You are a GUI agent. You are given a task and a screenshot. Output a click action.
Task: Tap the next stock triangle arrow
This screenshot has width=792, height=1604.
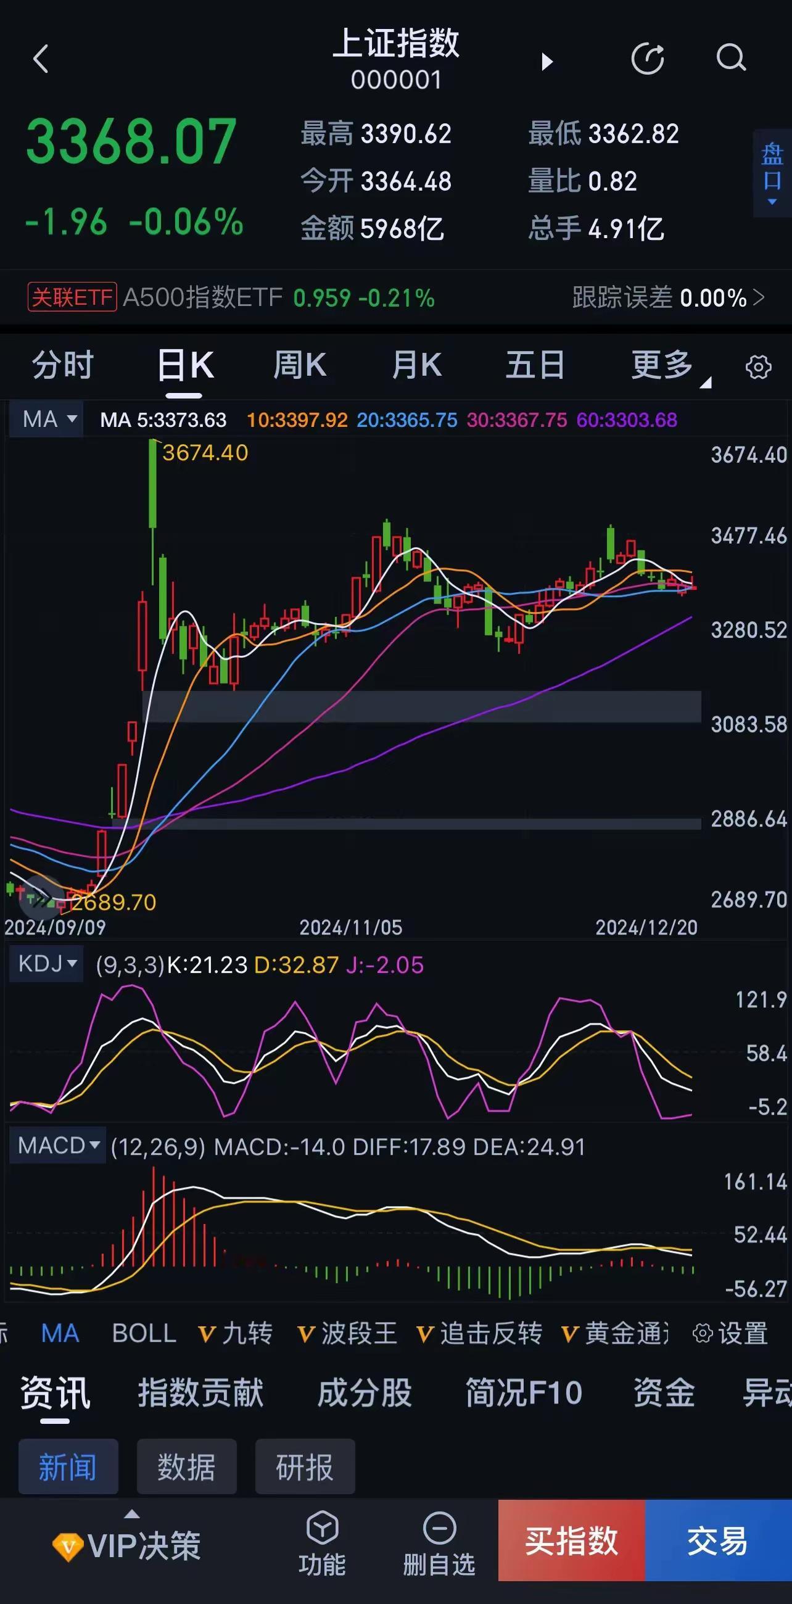coord(547,61)
